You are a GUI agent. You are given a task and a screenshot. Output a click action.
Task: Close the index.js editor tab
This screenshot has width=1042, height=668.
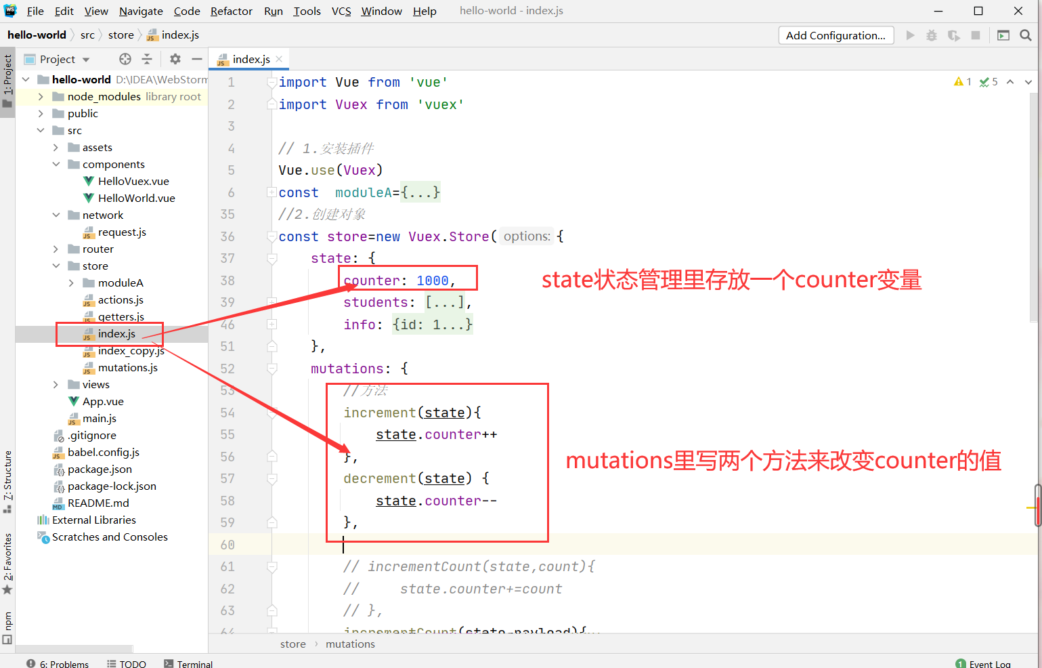click(279, 59)
